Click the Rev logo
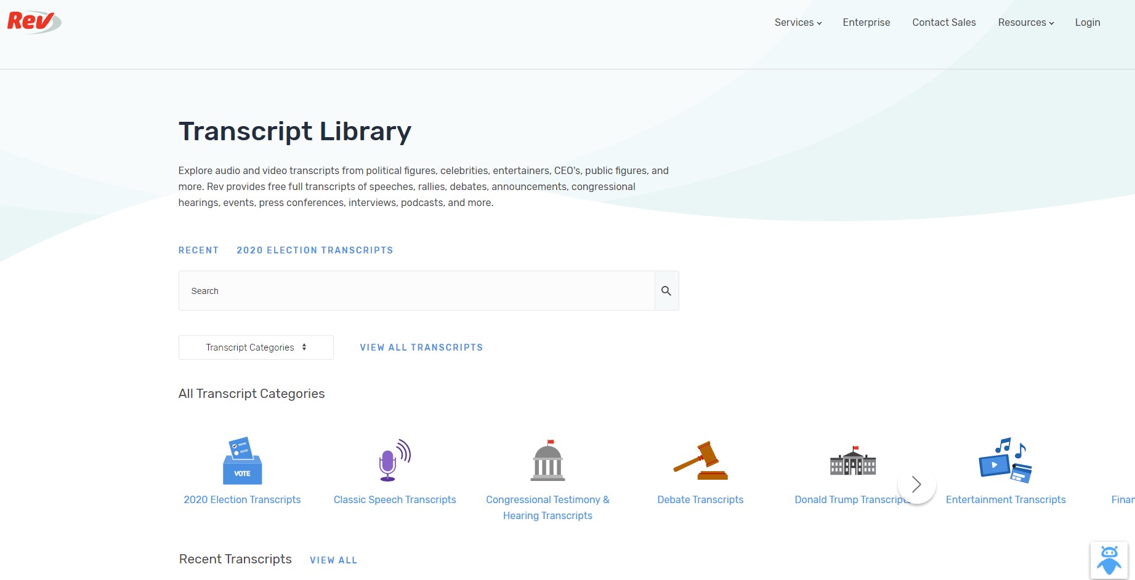Viewport: 1135px width, 580px height. pos(33,21)
